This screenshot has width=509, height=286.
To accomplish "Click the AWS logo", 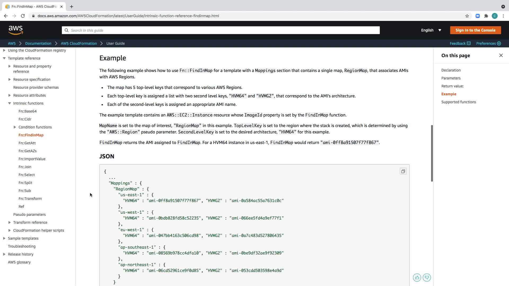I will coord(16,30).
